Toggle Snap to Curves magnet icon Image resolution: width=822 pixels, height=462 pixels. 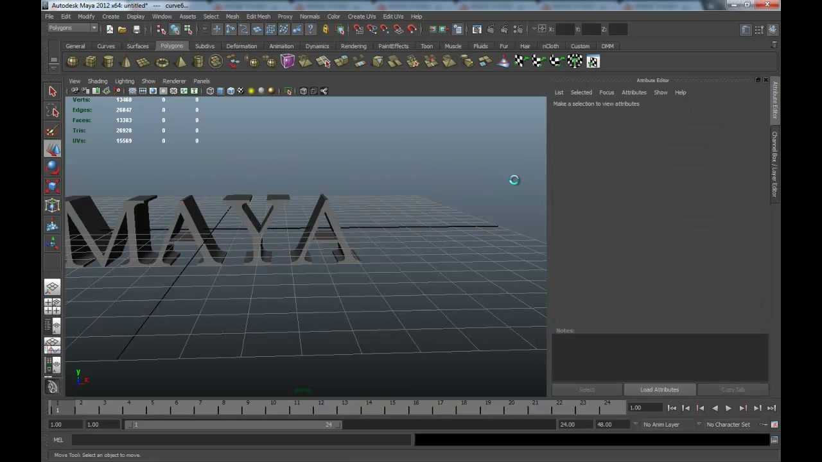point(372,29)
